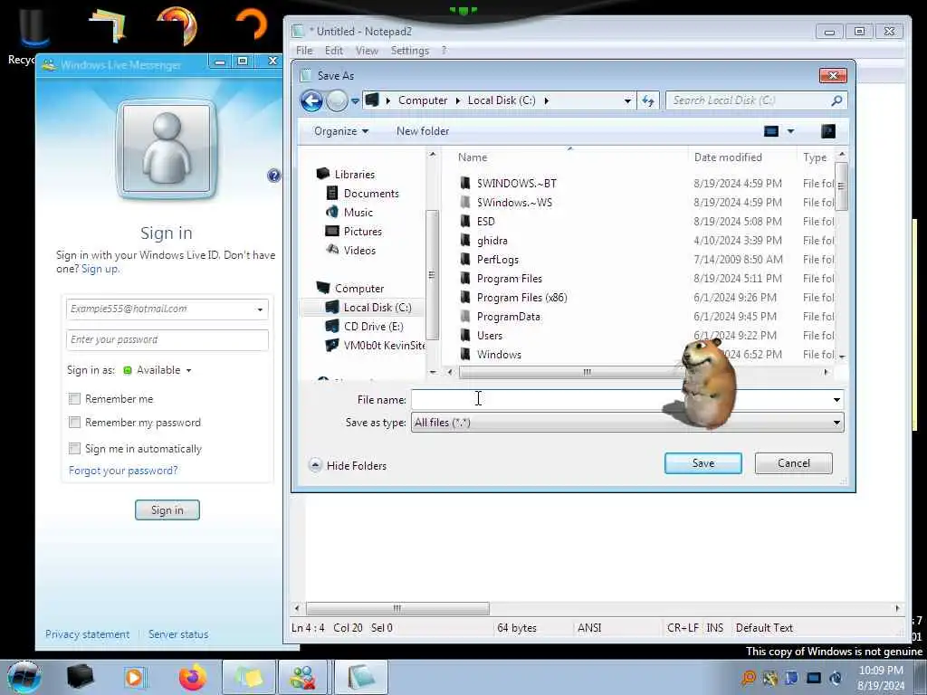Open Messenger email address dropdown

point(260,309)
